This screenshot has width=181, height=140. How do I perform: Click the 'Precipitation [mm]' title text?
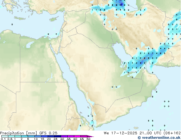coord(19,133)
